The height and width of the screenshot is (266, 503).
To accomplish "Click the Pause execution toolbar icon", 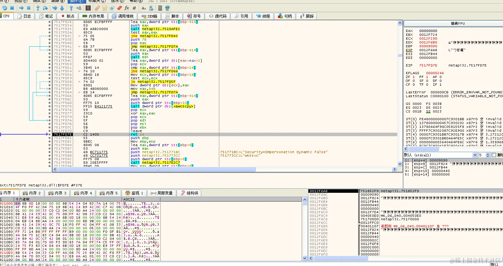I will click(x=29, y=8).
